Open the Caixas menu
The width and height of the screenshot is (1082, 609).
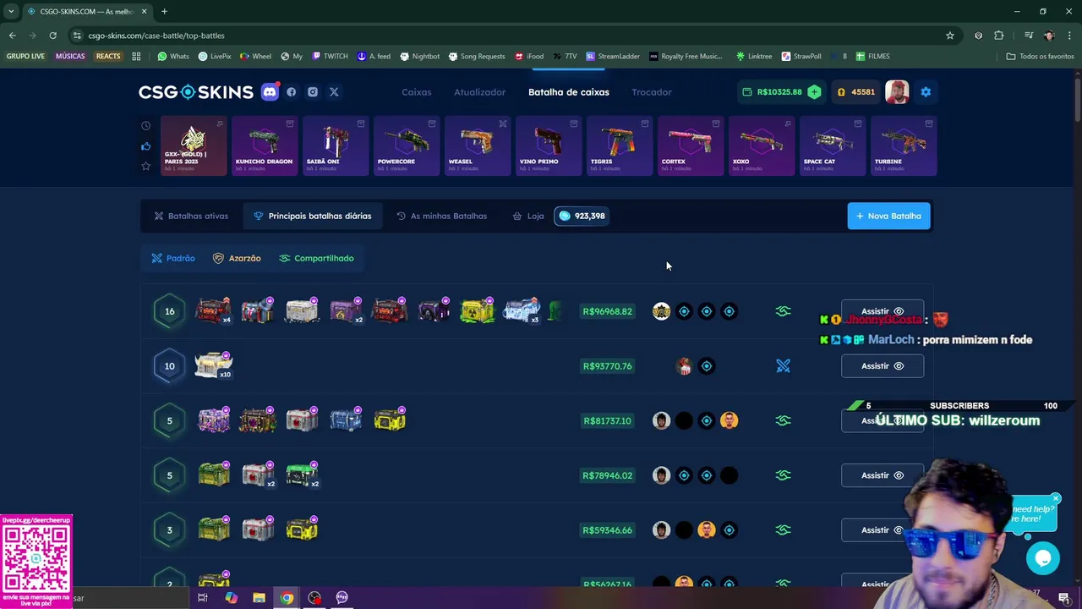tap(417, 92)
